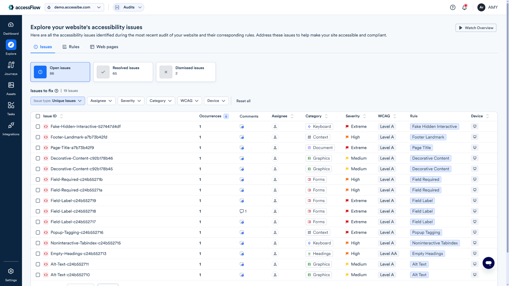Open the Assignee filter dropdown
The width and height of the screenshot is (509, 286).
click(101, 101)
